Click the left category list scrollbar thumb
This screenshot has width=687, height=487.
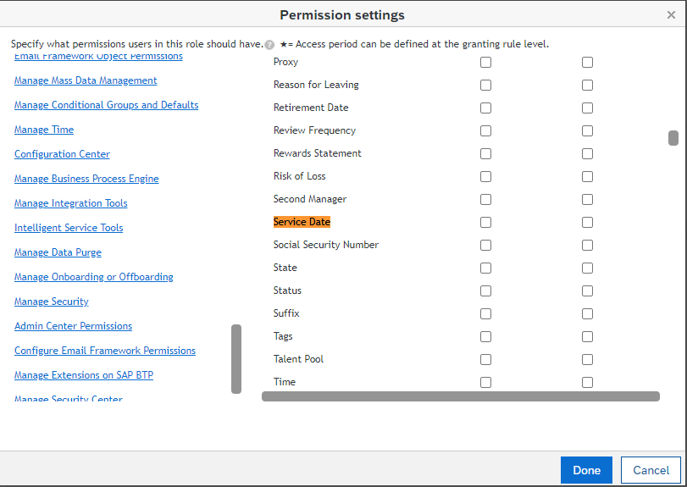(236, 358)
